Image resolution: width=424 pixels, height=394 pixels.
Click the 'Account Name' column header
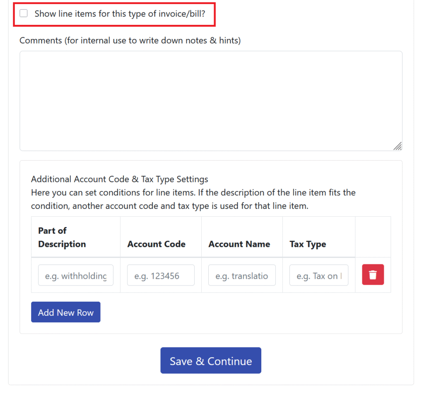click(239, 244)
